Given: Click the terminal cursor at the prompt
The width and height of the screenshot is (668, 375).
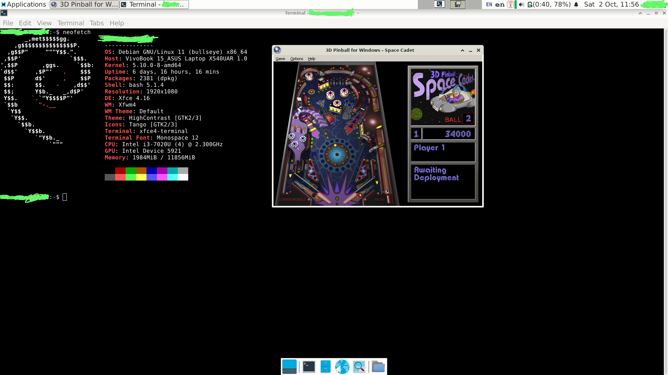Looking at the screenshot, I should point(65,197).
